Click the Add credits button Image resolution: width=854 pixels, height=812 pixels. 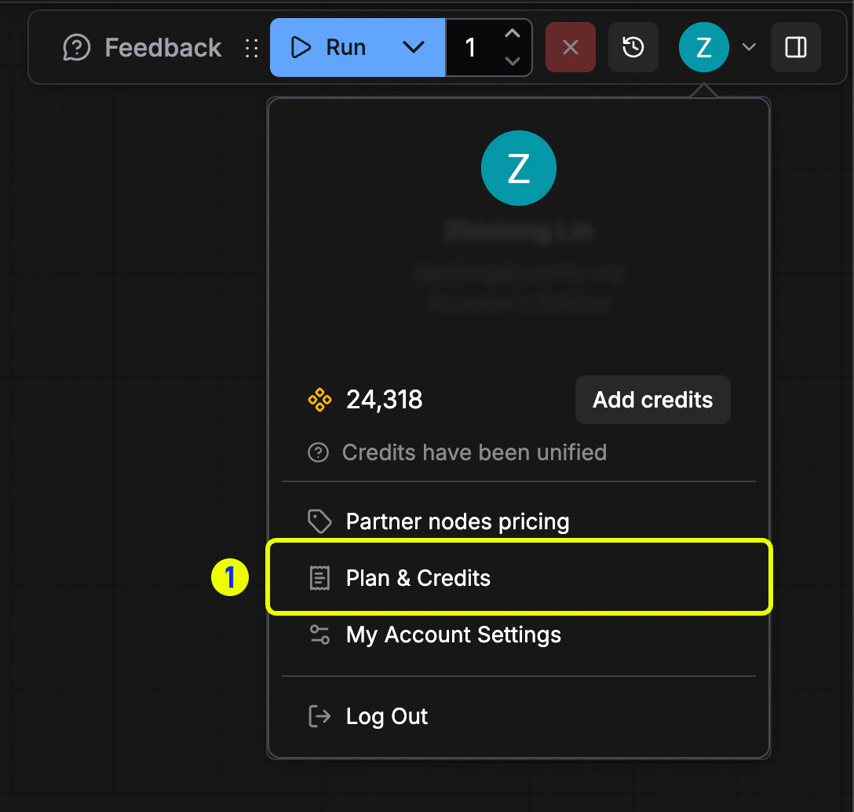652,400
